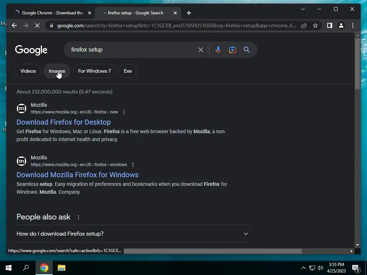Viewport: 367px width, 275px height.
Task: Open volume control in system tray
Action: click(x=320, y=268)
